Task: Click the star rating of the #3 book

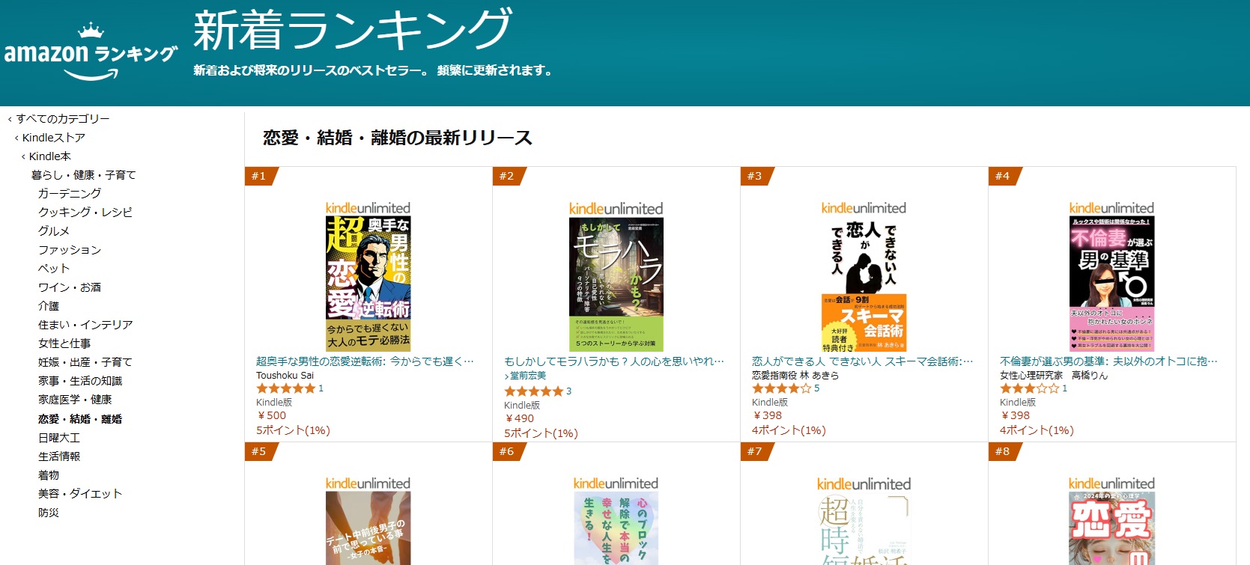Action: (781, 388)
